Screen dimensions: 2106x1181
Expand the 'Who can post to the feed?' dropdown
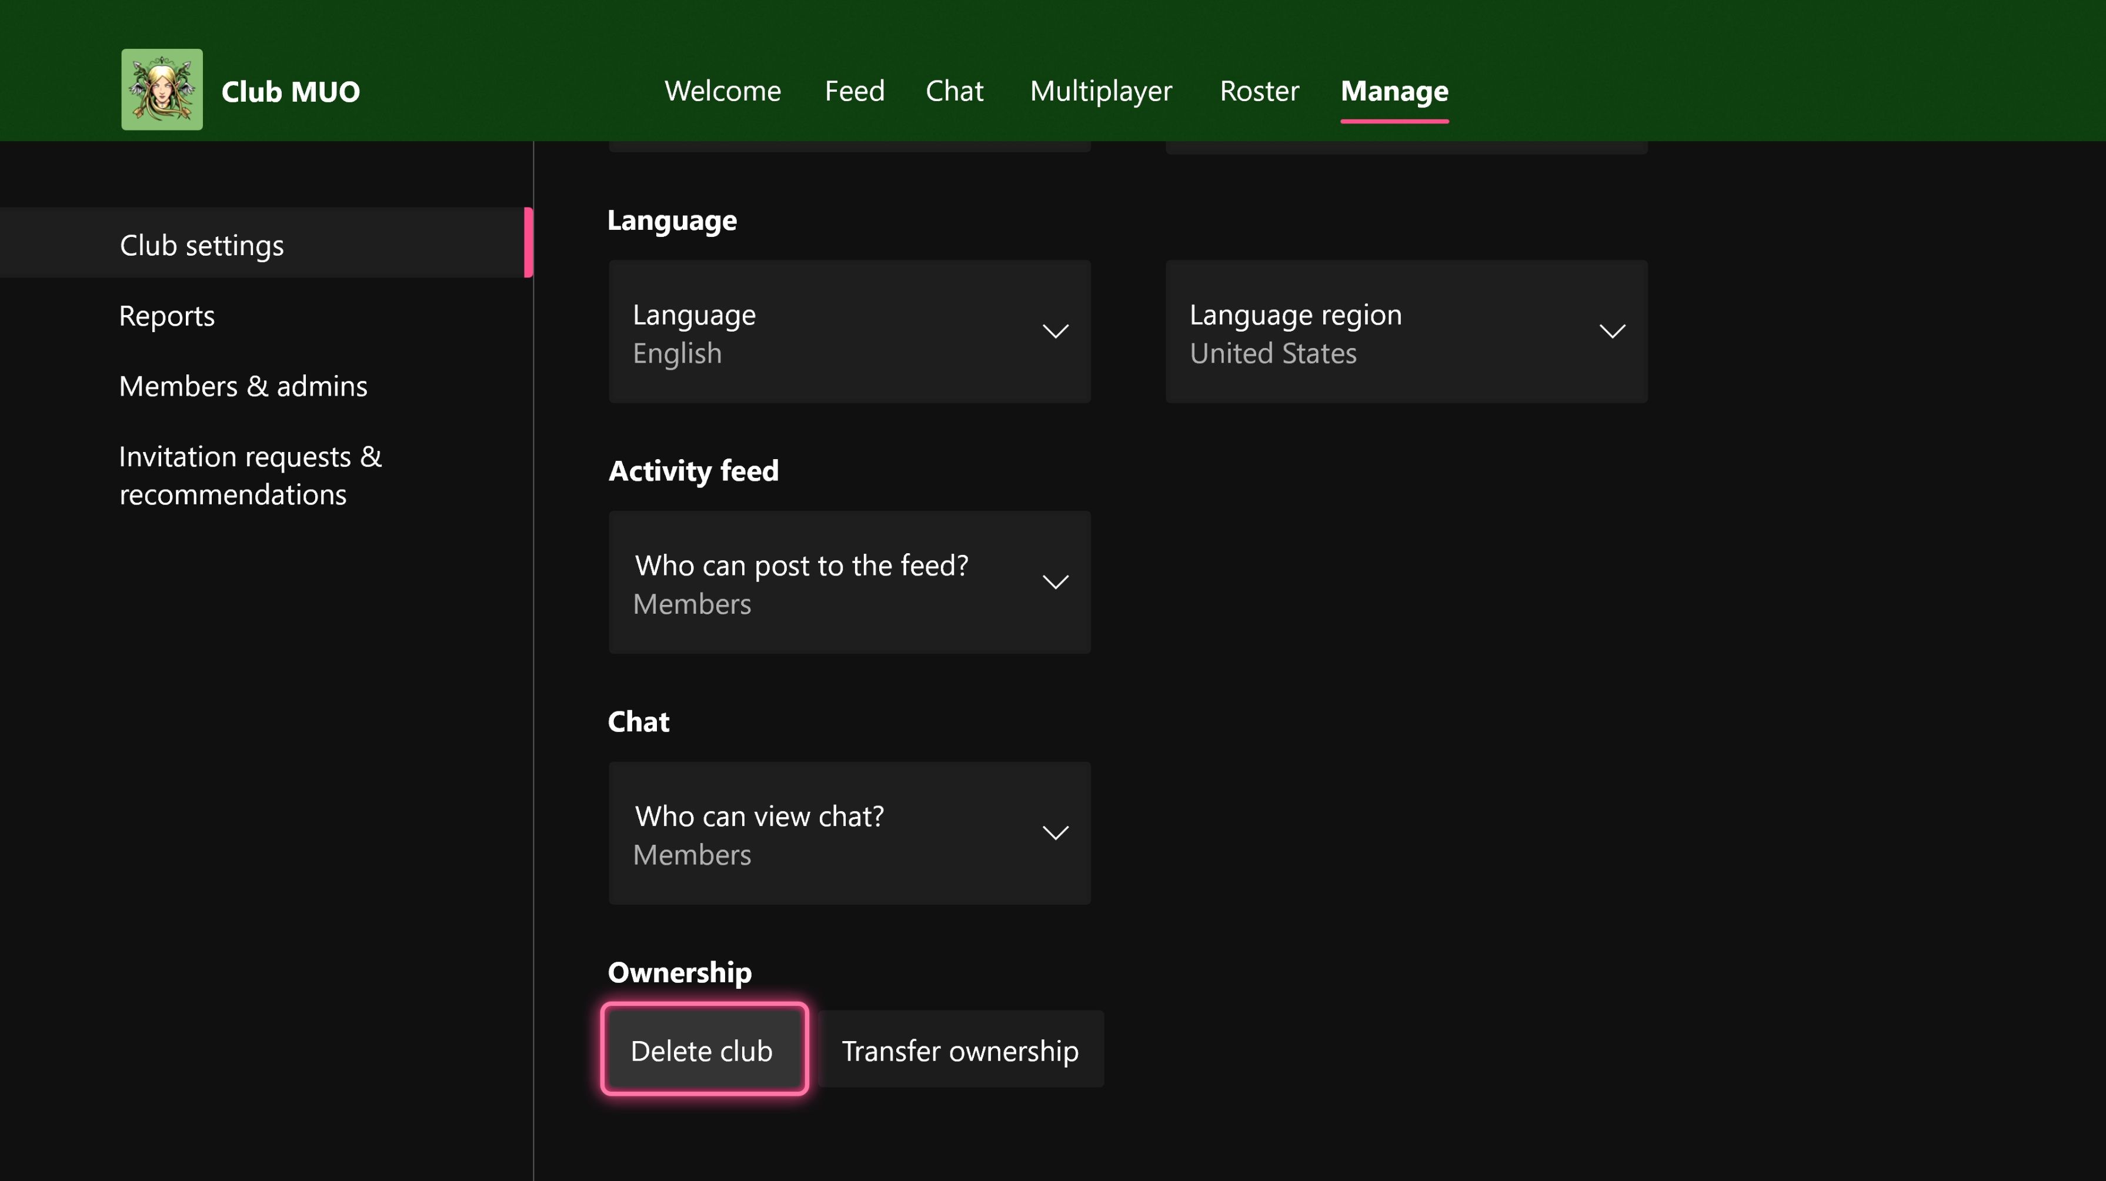coord(849,582)
